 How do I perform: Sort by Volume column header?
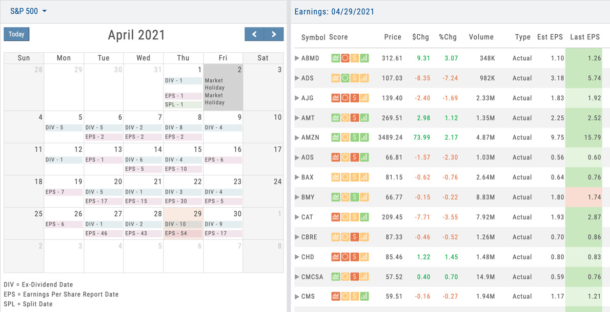pyautogui.click(x=481, y=37)
